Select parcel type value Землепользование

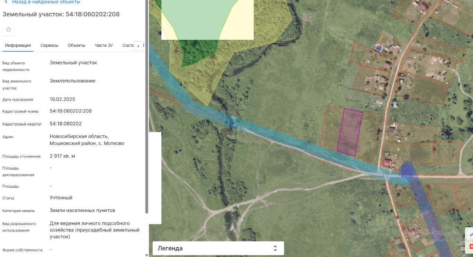coord(72,81)
